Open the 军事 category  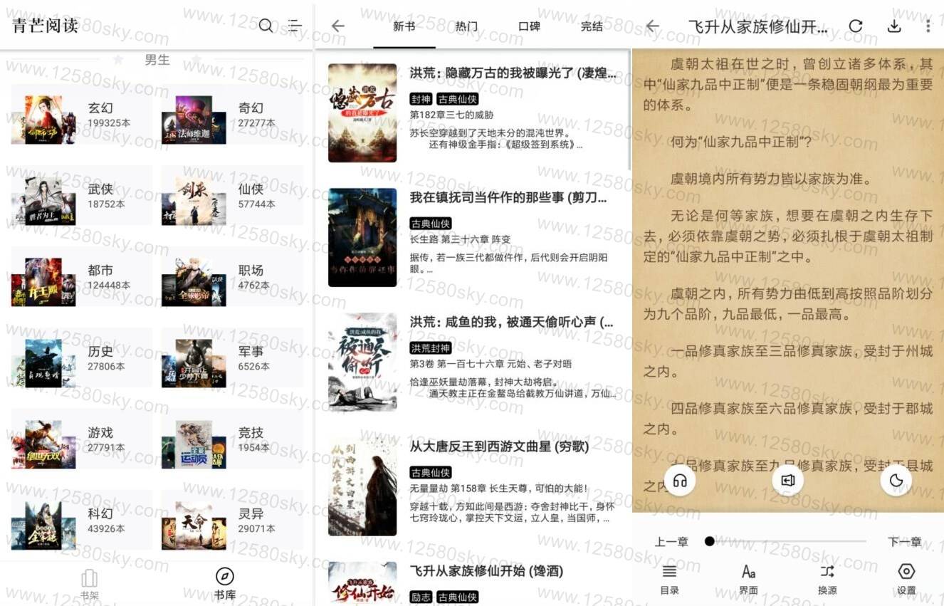pyautogui.click(x=232, y=358)
